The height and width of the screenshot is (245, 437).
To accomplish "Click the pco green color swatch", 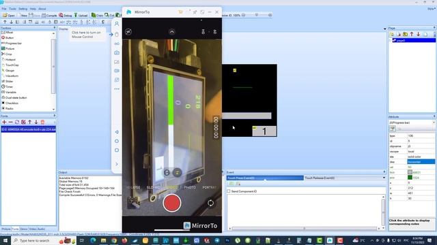I will tap(410, 178).
